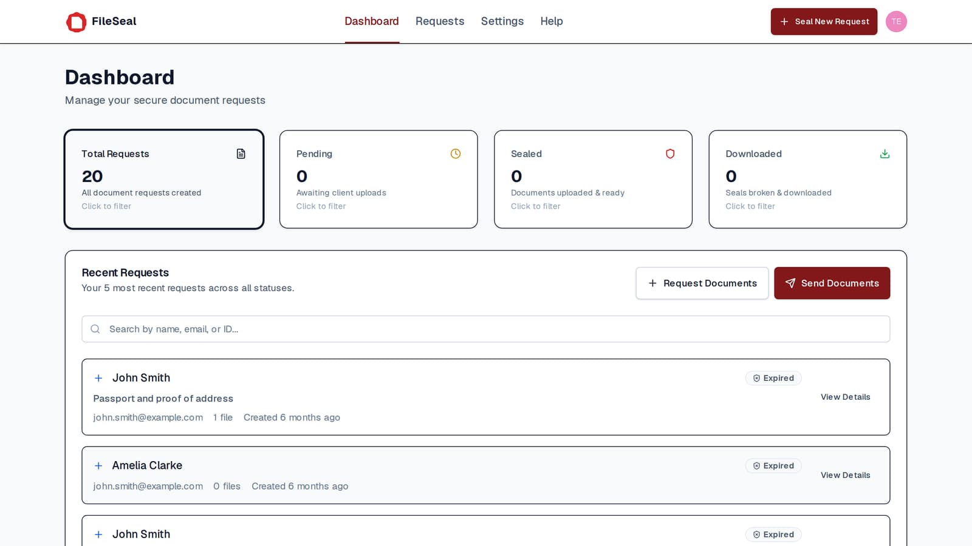Click the document icon in Total Requests card
The image size is (972, 546).
pyautogui.click(x=241, y=154)
